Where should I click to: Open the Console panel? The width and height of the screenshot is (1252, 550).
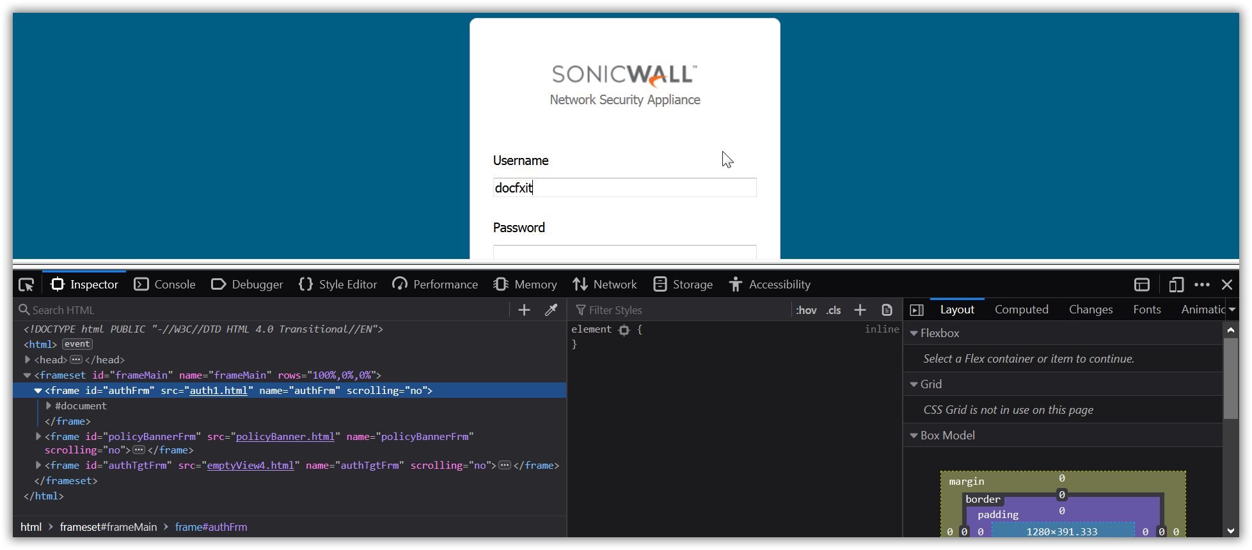[x=165, y=285]
